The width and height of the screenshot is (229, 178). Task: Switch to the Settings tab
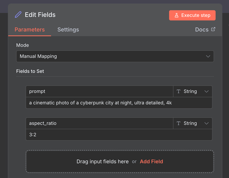click(68, 29)
